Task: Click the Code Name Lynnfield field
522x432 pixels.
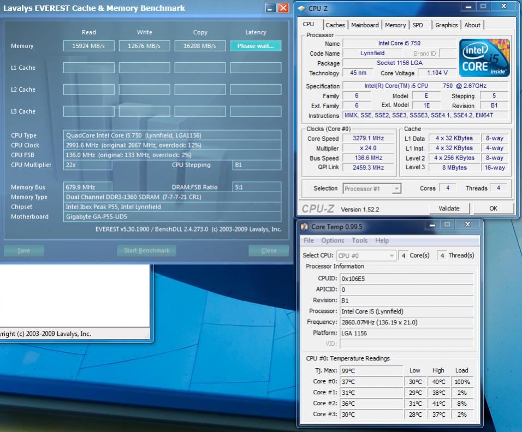Action: click(372, 53)
